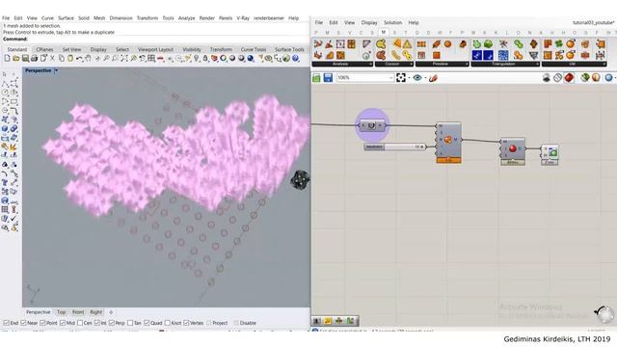Click the Zoom Extents icon in Rhino toolbar
Viewport: 617px width, 347px height.
pyautogui.click(x=124, y=58)
